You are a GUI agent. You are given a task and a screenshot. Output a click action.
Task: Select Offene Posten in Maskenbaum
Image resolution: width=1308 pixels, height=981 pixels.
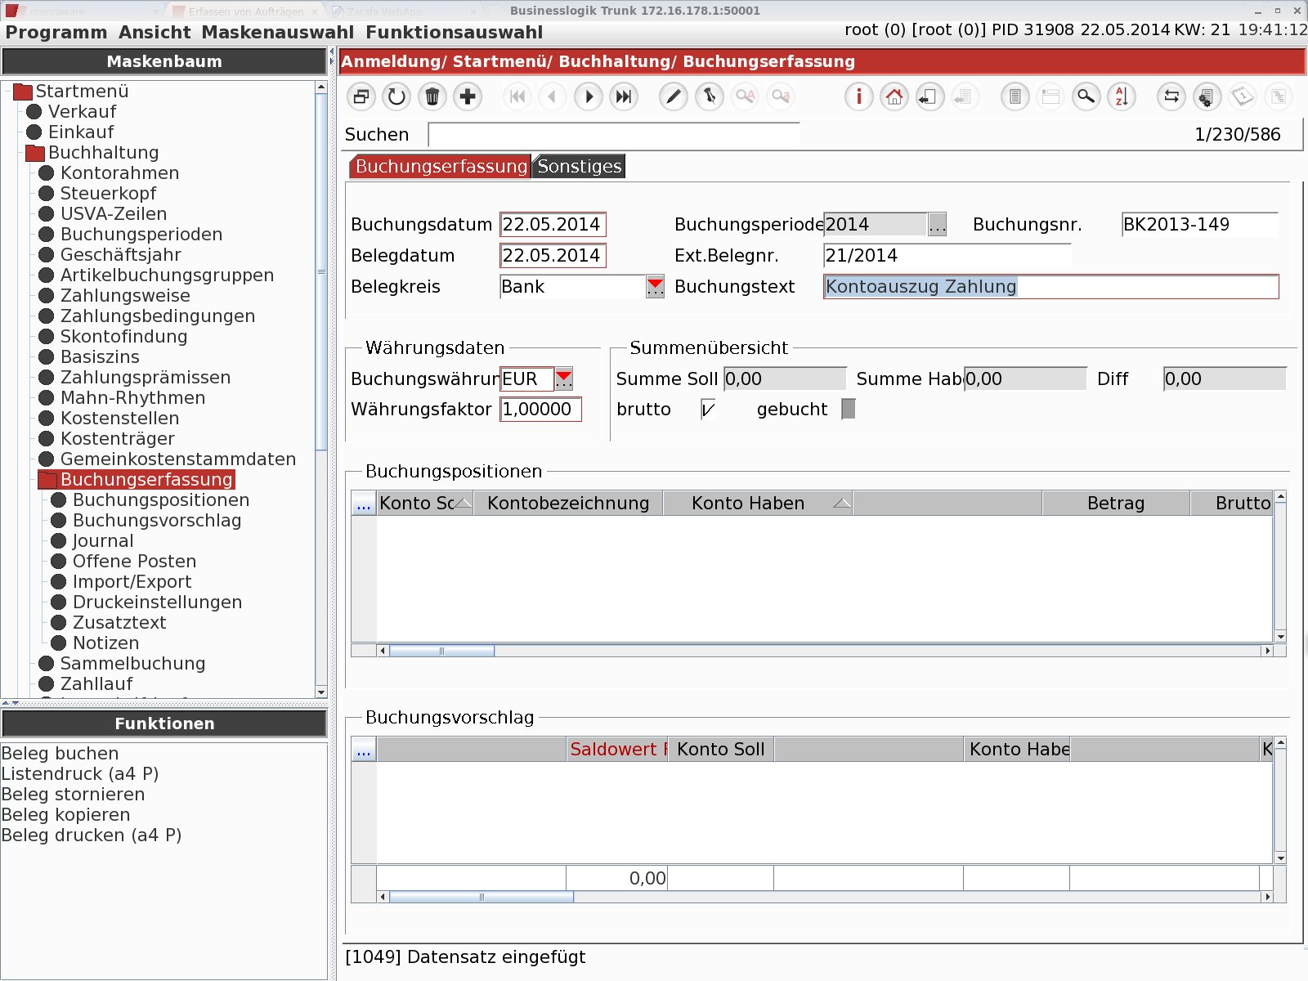point(134,562)
